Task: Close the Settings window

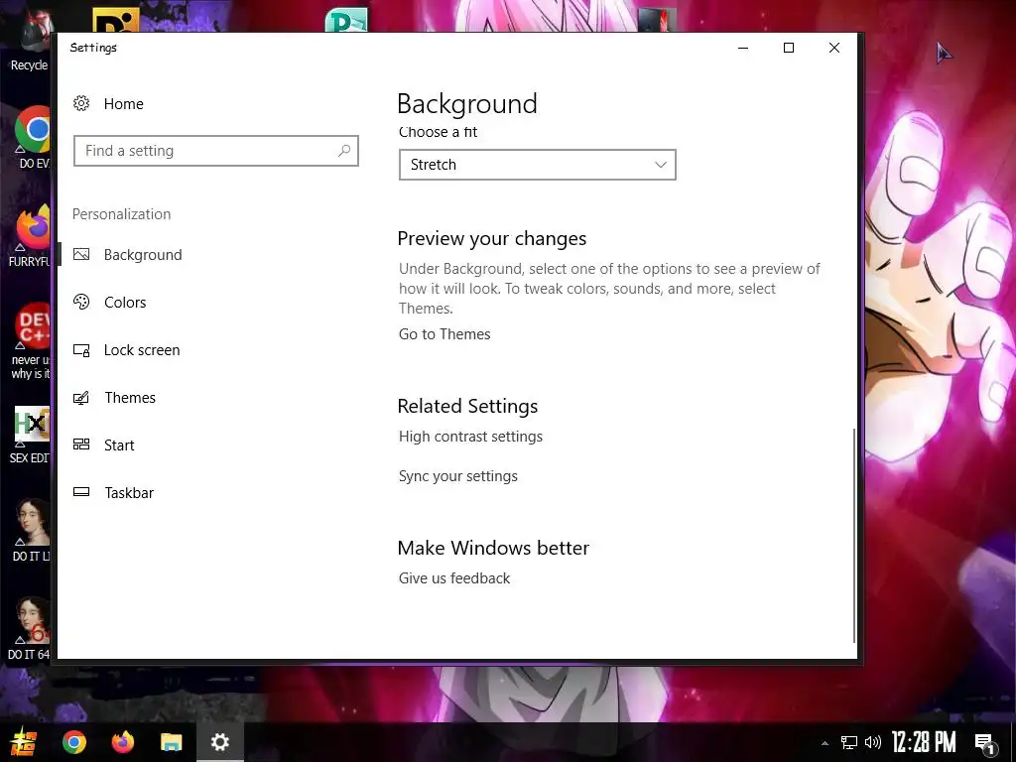Action: tap(834, 48)
